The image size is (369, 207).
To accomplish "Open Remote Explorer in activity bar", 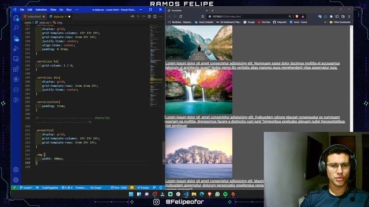I will tap(16, 59).
